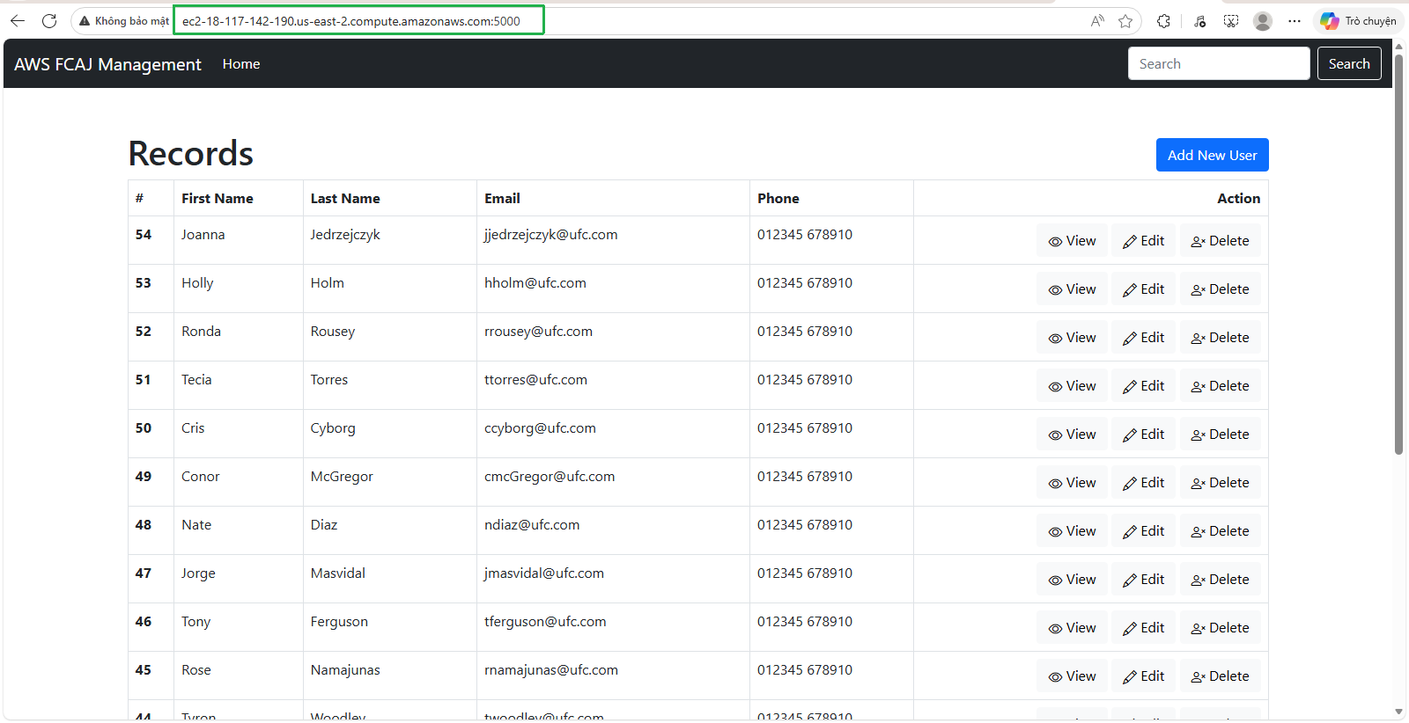Screen dimensions: 1409x723
Task: Start a screenshot with the scissors icon
Action: 1231,21
